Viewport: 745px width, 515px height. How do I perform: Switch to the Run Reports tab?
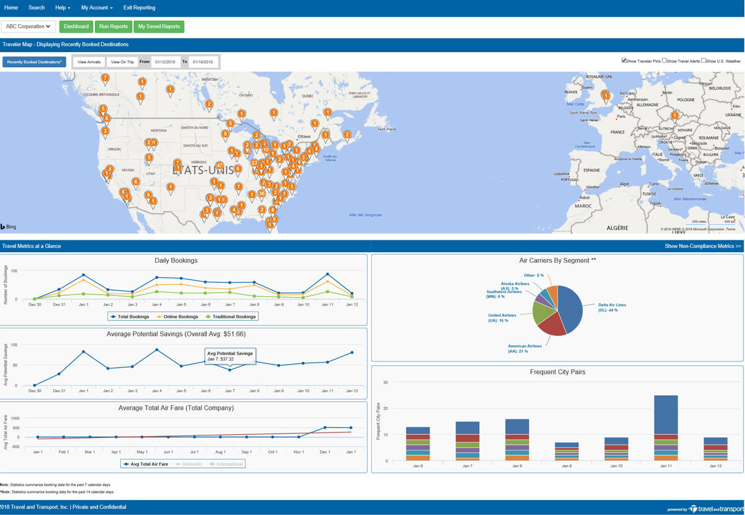(x=114, y=27)
